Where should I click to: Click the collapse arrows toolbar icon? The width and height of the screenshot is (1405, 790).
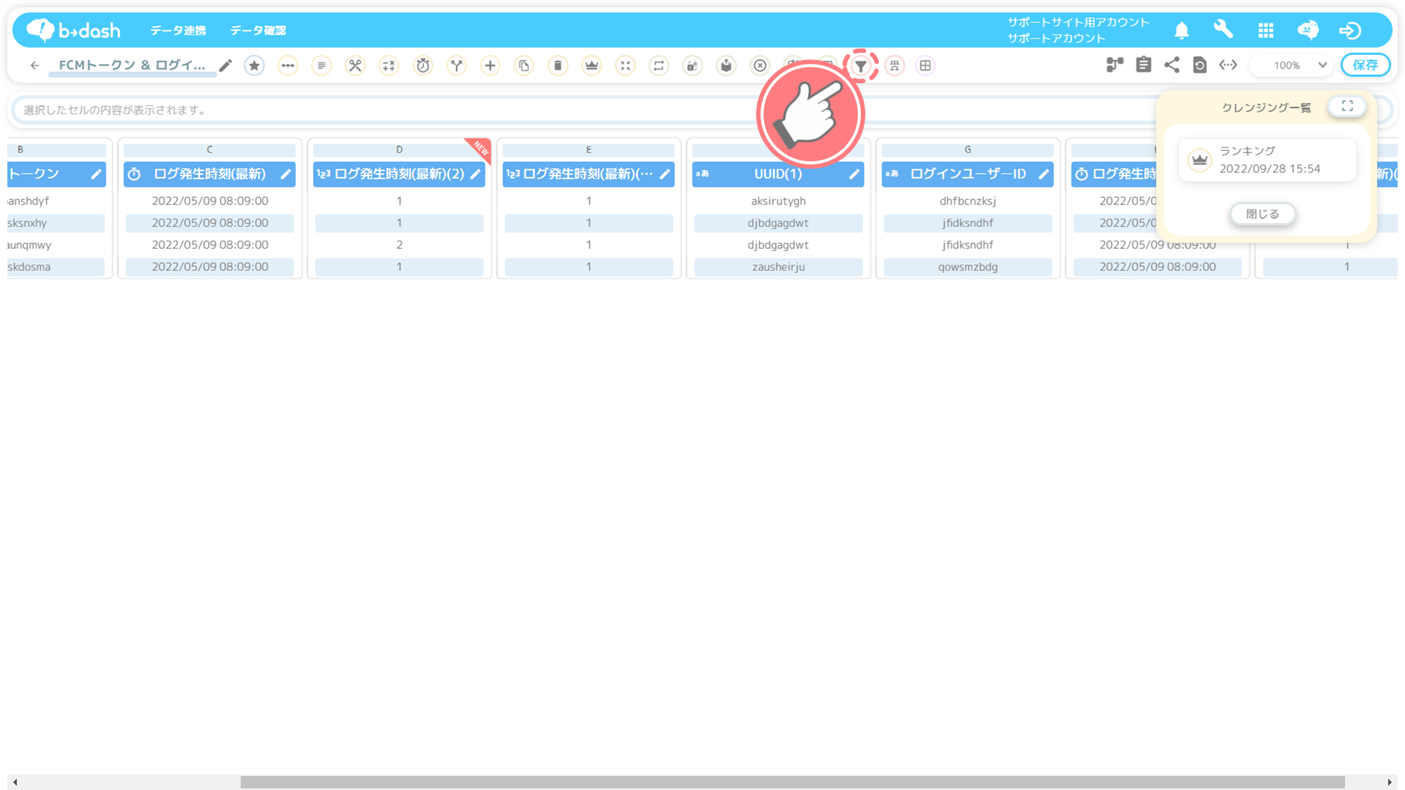click(625, 65)
